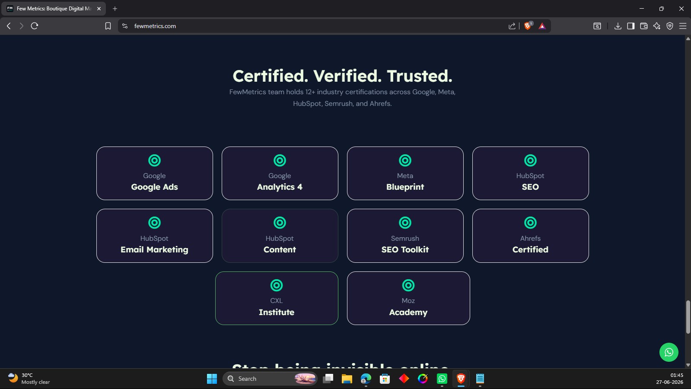Open the weather widget showing 30°C
The width and height of the screenshot is (691, 389).
[x=29, y=379]
